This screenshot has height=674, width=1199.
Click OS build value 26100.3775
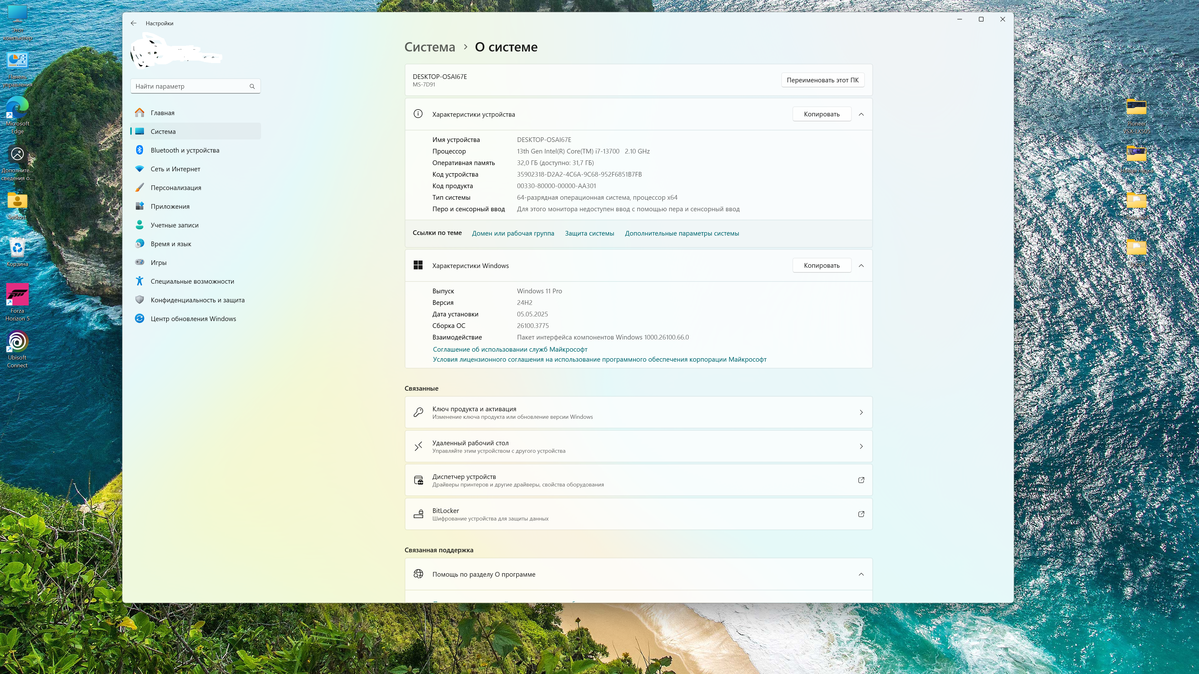pos(532,325)
